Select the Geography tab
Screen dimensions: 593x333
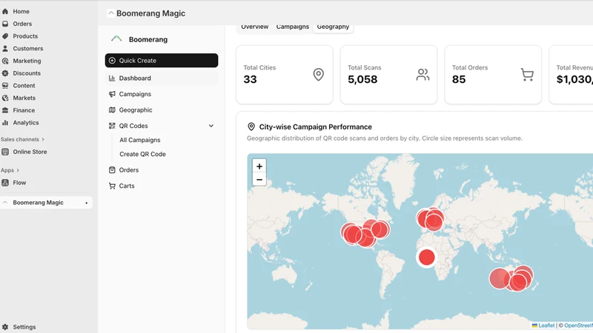333,27
